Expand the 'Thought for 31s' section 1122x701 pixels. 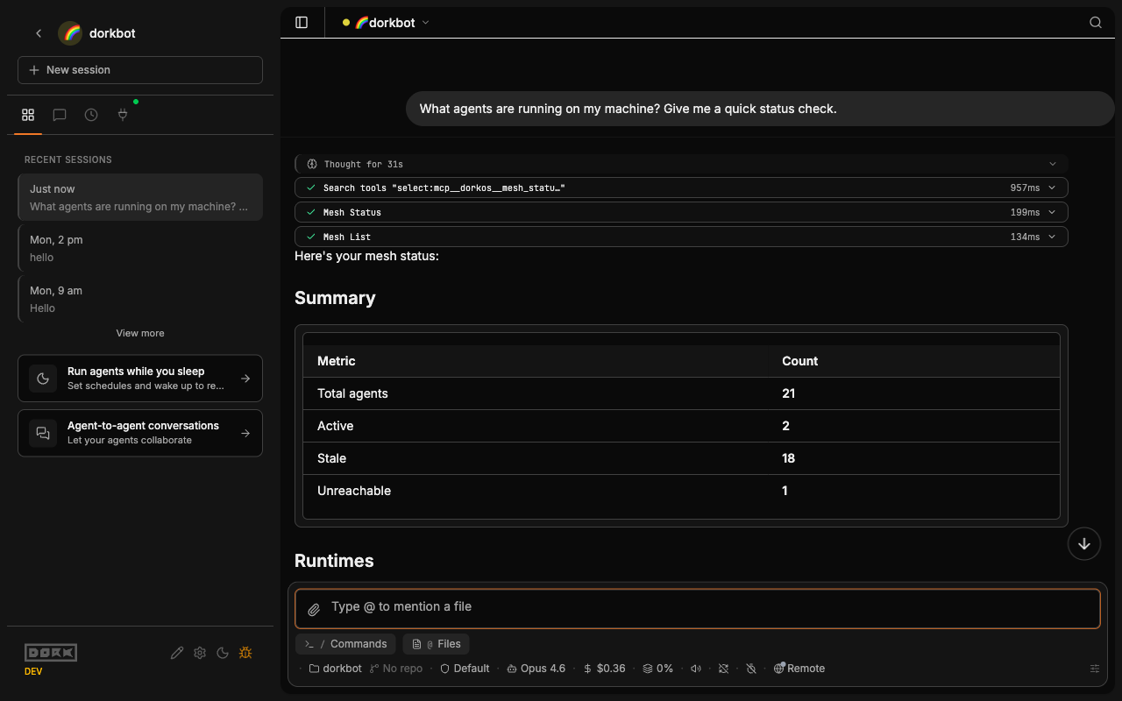[681, 164]
